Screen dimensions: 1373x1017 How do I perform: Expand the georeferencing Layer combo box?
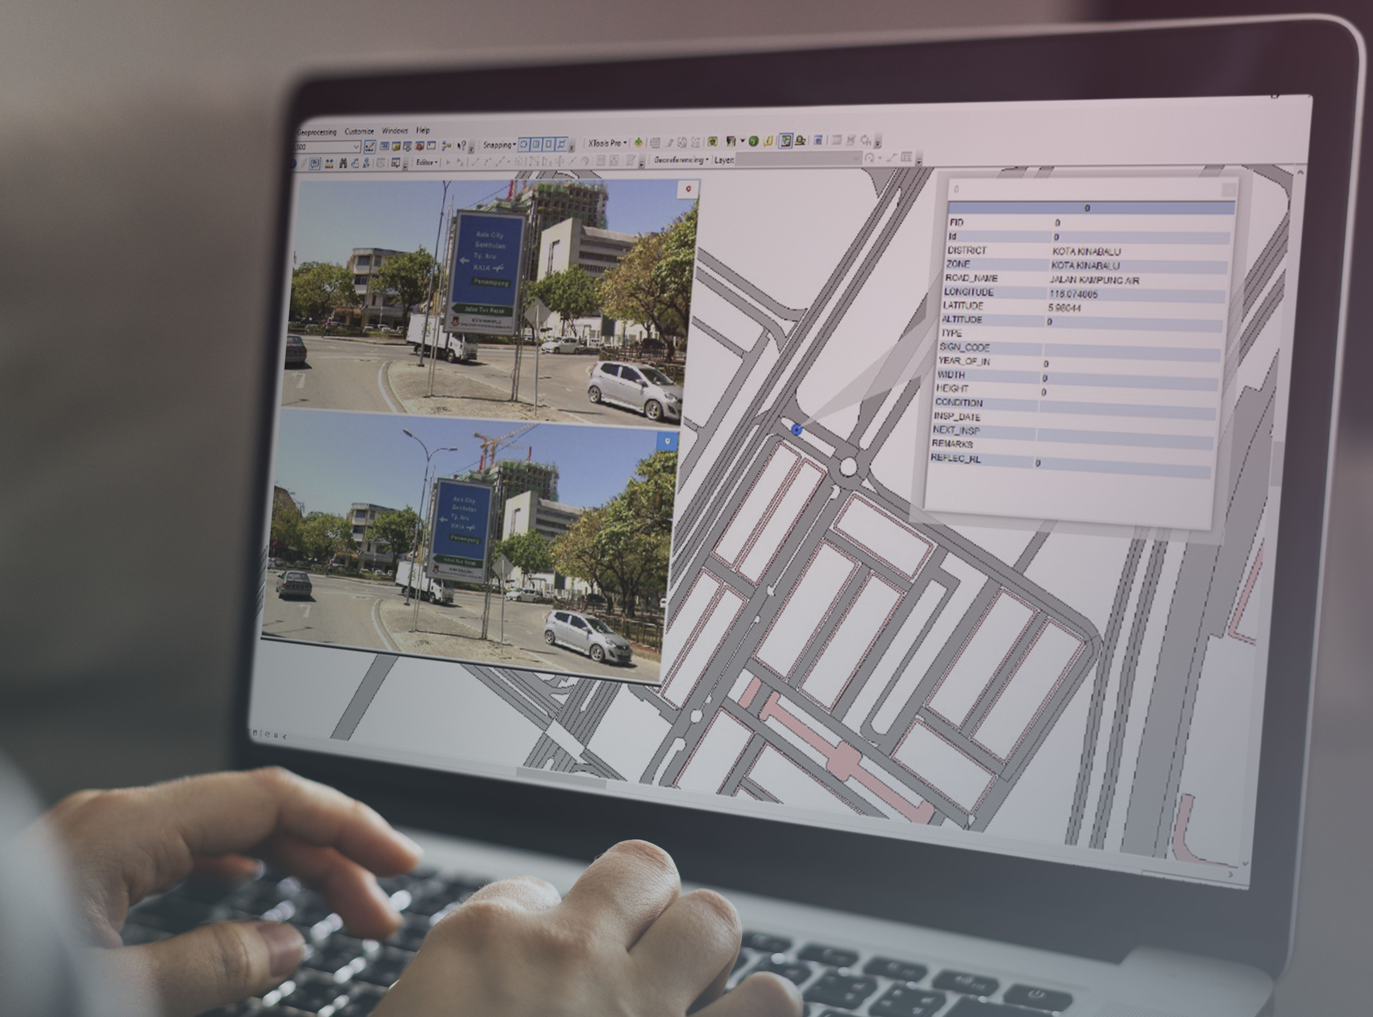coord(857,159)
